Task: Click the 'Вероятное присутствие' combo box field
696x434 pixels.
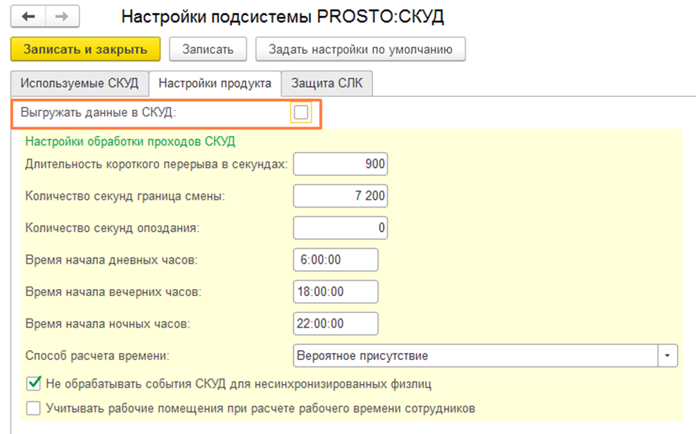Action: [475, 356]
